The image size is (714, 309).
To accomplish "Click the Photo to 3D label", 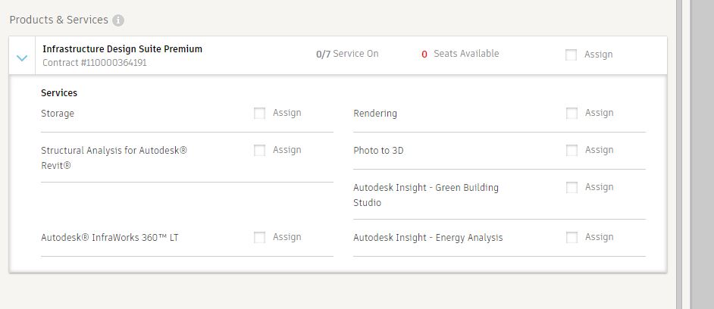I will pyautogui.click(x=378, y=150).
